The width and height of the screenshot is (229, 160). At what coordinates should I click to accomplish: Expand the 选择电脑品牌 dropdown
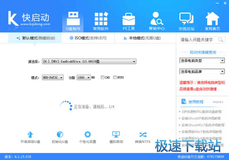point(202,71)
